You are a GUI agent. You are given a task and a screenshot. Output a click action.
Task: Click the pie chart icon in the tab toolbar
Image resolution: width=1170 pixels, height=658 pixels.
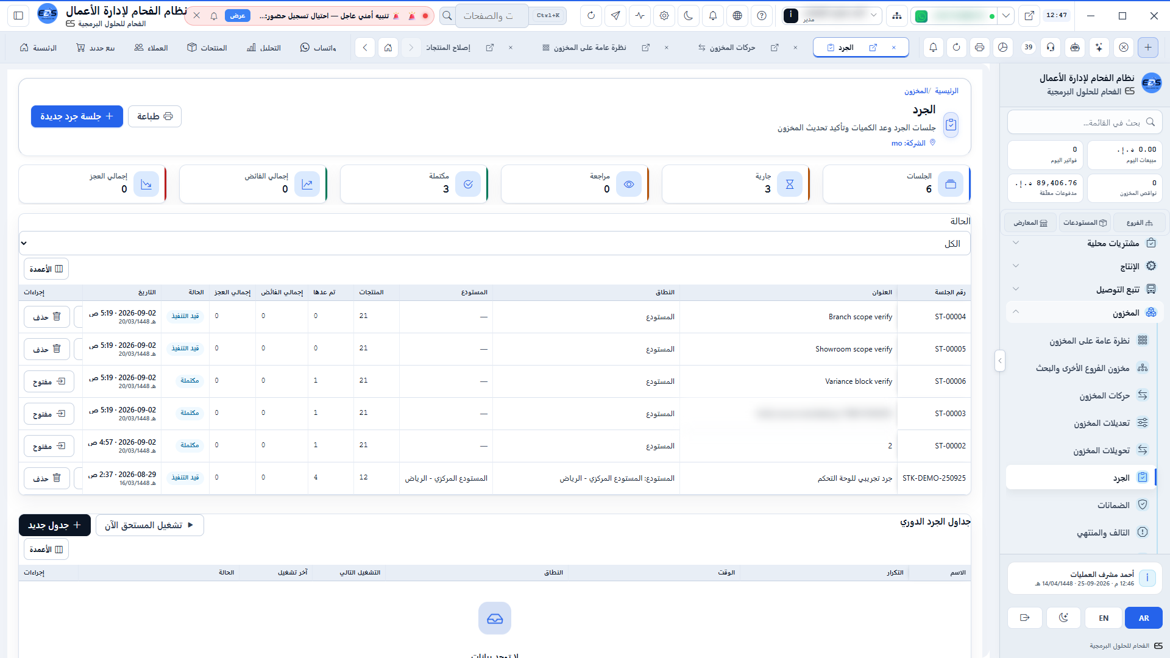1003,48
